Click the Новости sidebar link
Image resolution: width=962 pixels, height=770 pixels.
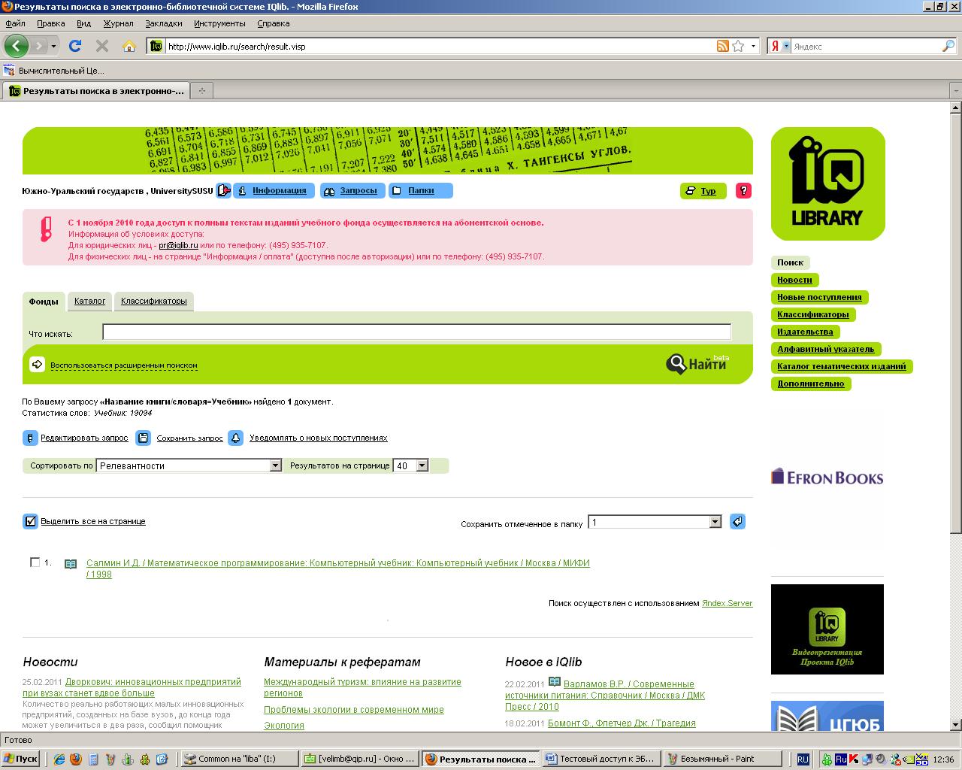pos(794,280)
